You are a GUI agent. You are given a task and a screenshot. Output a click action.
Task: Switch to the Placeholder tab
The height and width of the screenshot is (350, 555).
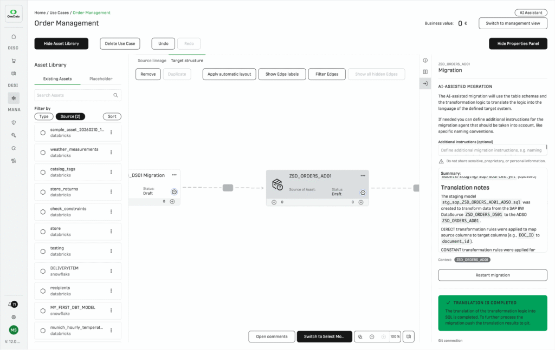pos(101,79)
